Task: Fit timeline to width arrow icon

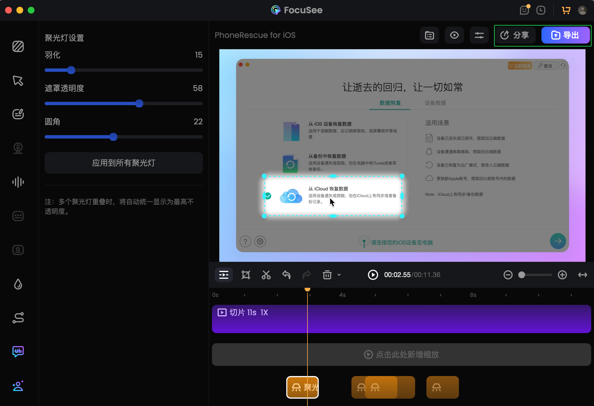Action: (x=583, y=275)
